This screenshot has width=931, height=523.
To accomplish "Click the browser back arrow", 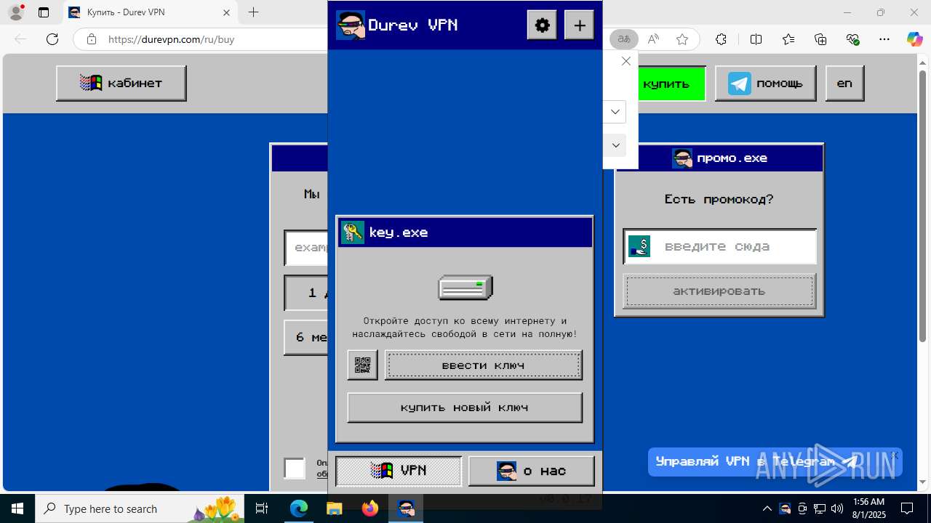I will [x=20, y=39].
